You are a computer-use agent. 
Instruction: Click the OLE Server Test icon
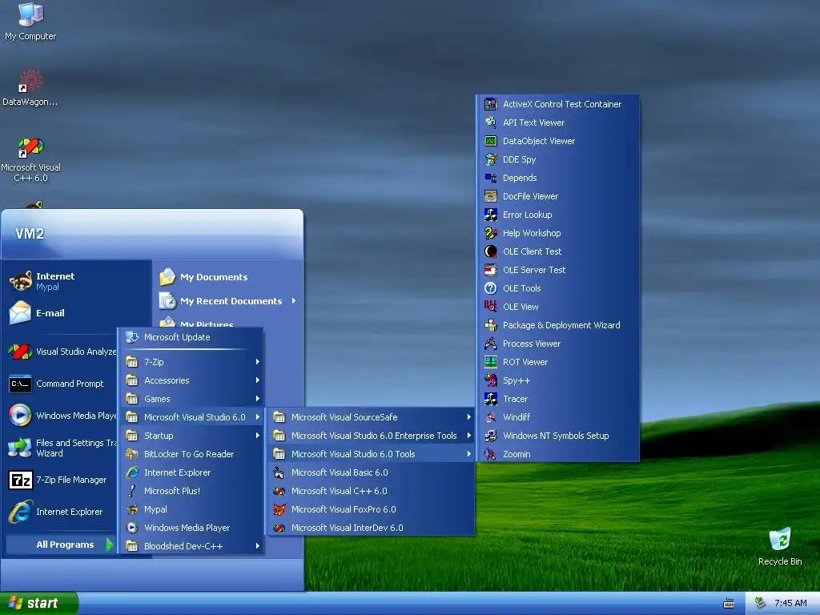click(491, 270)
